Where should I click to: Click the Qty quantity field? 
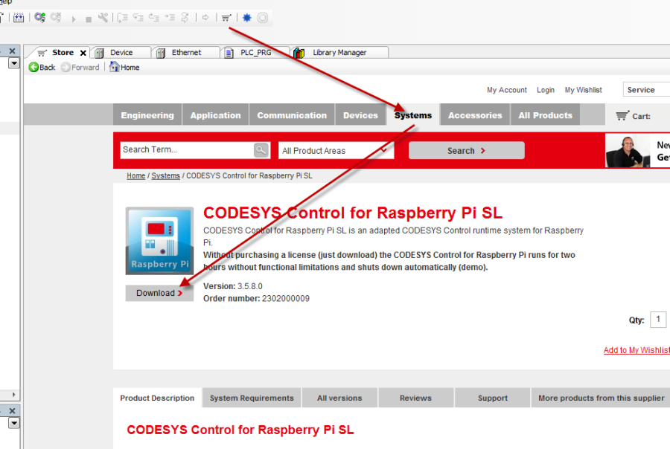click(x=658, y=320)
